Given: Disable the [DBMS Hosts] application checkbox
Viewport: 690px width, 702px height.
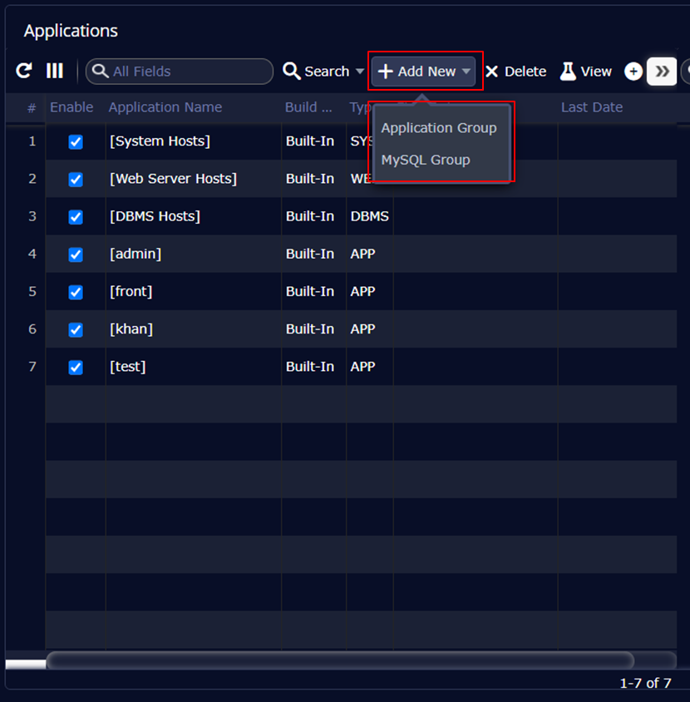Looking at the screenshot, I should [x=76, y=217].
